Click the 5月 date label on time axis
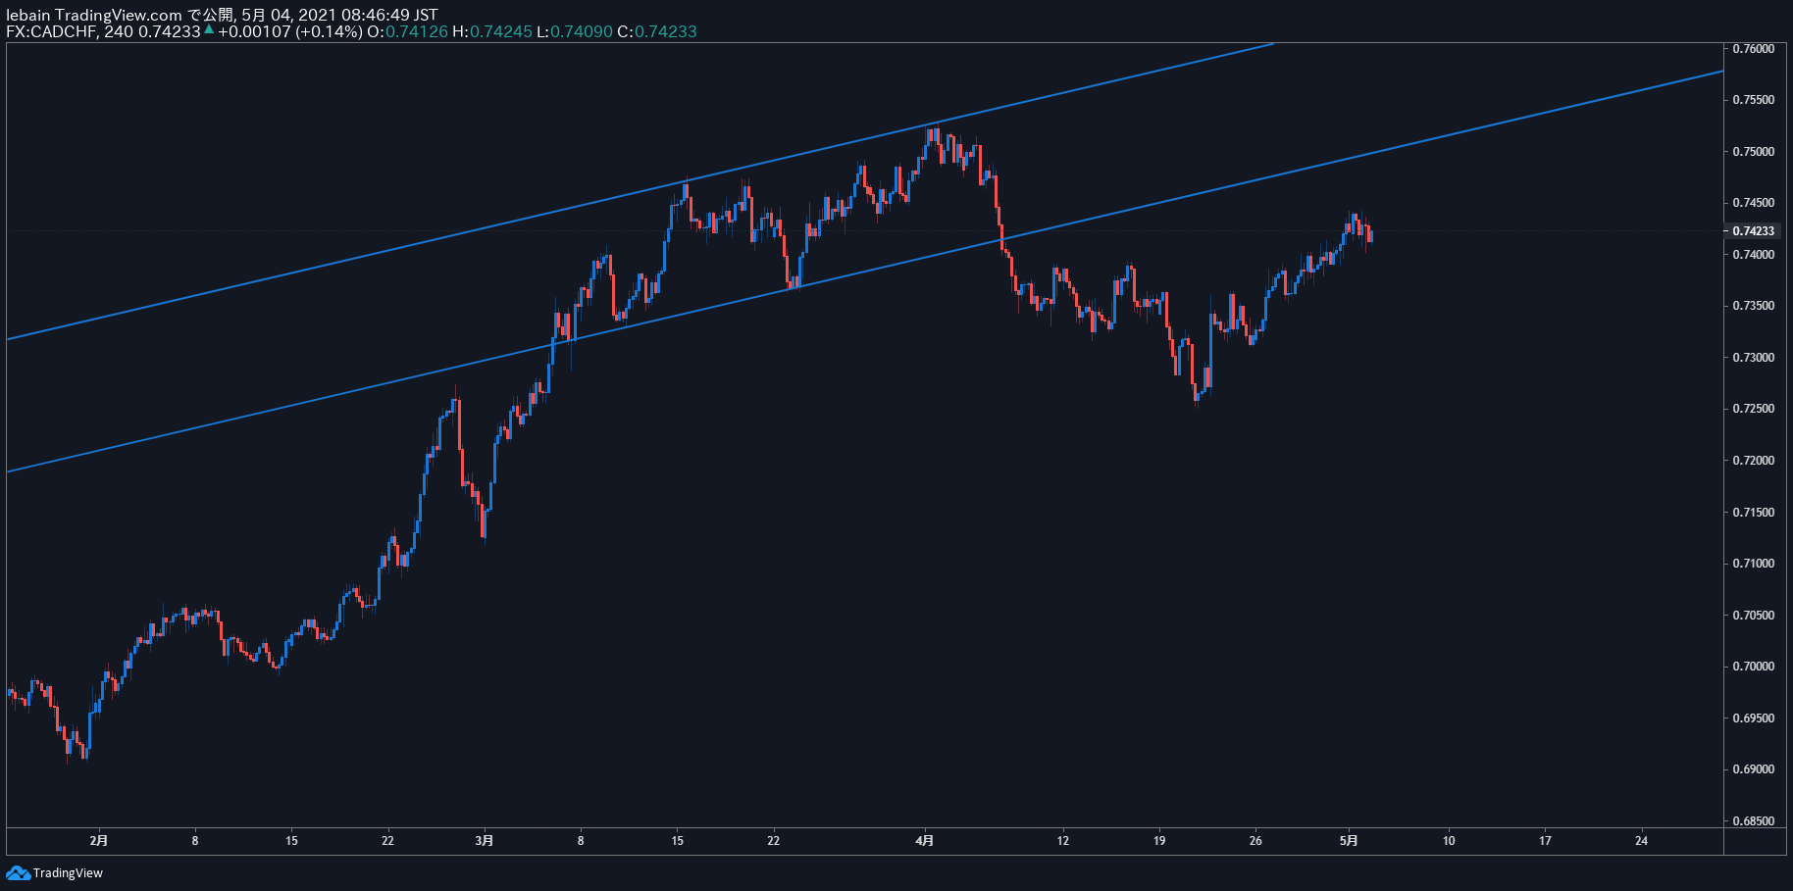This screenshot has width=1793, height=891. click(1350, 840)
